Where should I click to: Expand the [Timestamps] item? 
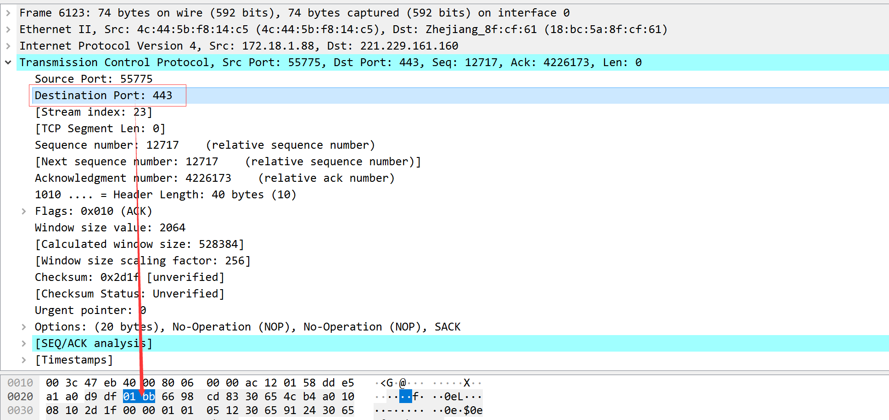click(x=24, y=360)
